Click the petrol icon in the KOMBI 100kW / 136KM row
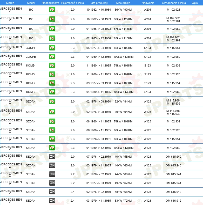Viewport: 203px width, 205px height. [x=52, y=92]
